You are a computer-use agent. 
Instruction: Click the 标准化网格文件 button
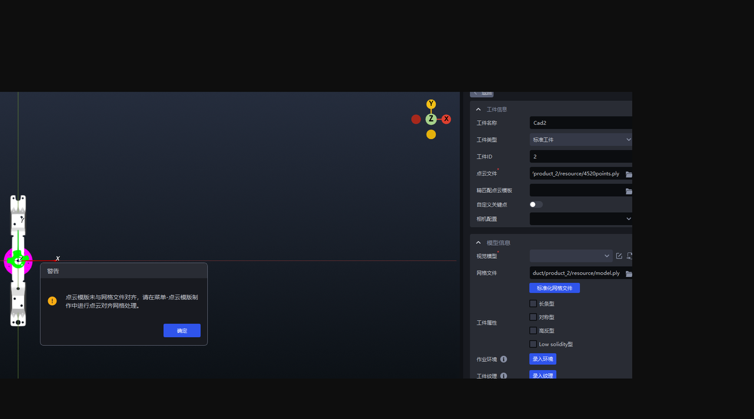pyautogui.click(x=554, y=288)
